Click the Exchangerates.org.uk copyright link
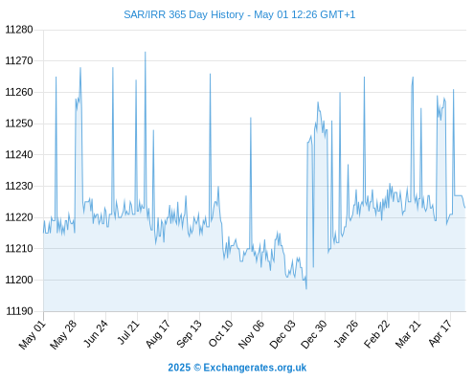The height and width of the screenshot is (383, 474). click(x=237, y=368)
